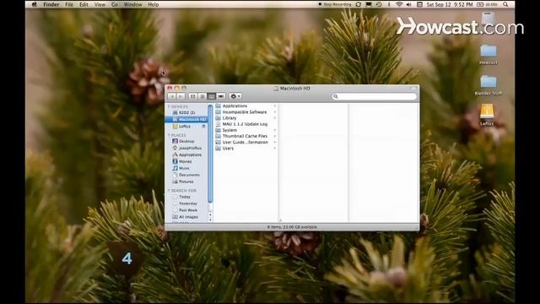
Task: Select the column view button
Action: tap(212, 96)
